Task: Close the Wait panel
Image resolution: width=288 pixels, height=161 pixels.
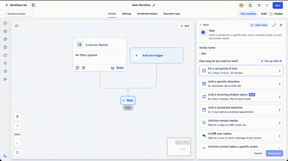Action: tap(281, 25)
